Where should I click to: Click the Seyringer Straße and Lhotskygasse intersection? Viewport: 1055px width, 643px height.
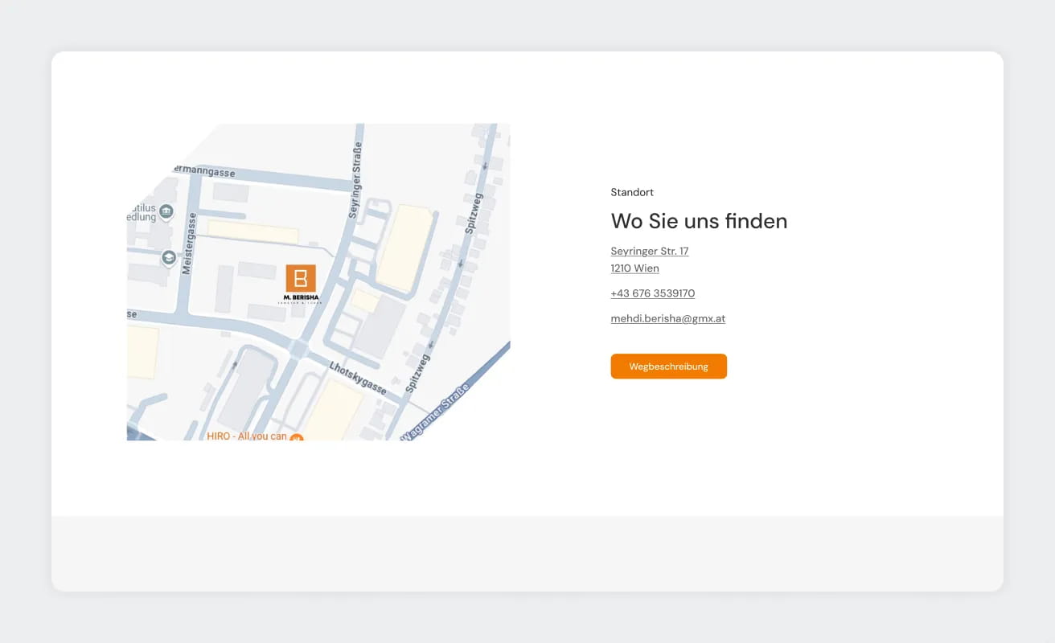coord(299,349)
